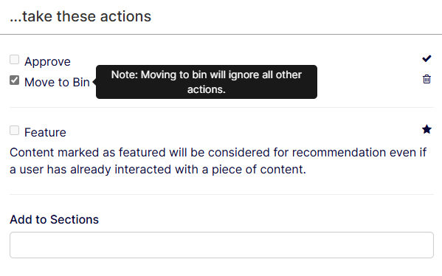
Task: Open the Add to Sections selector box
Action: pyautogui.click(x=221, y=245)
